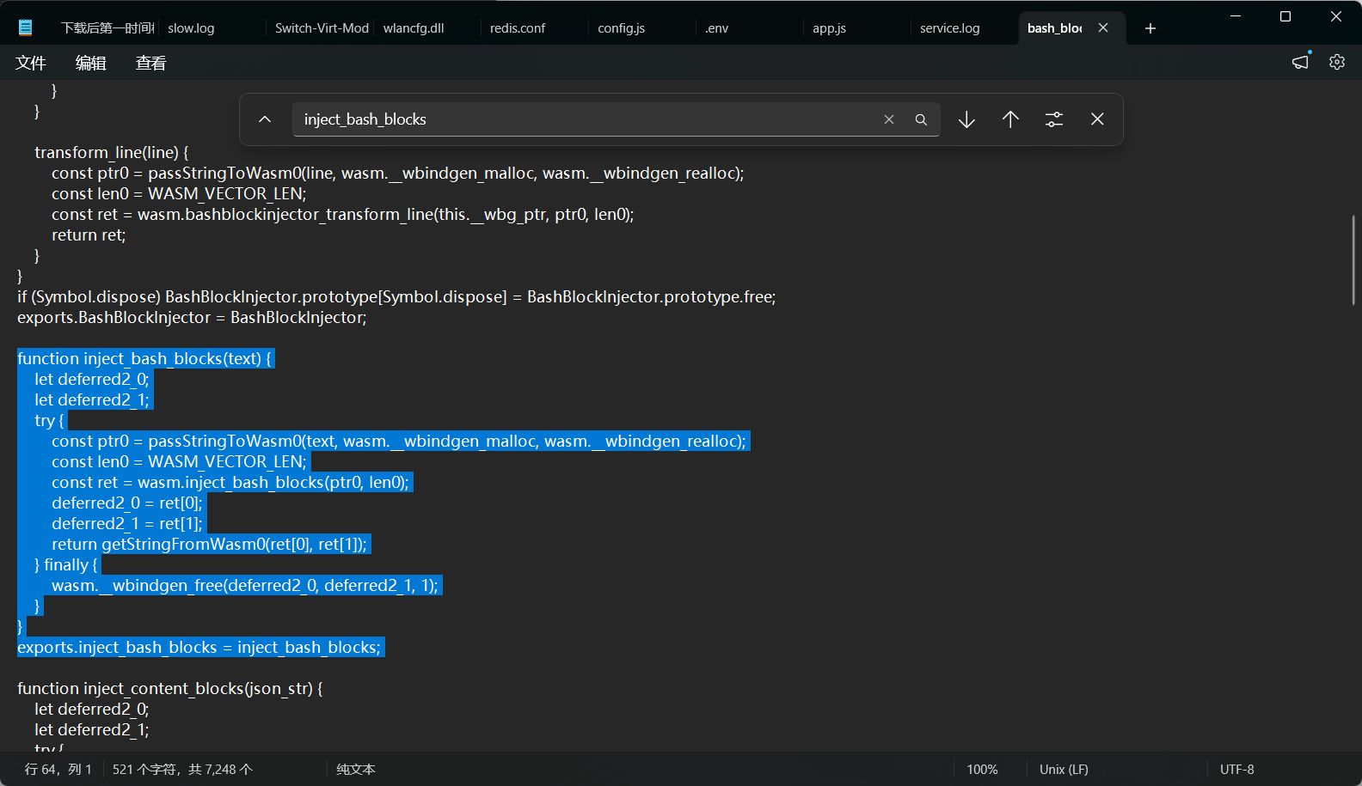Open the 编辑 menu
This screenshot has width=1362, height=786.
91,63
